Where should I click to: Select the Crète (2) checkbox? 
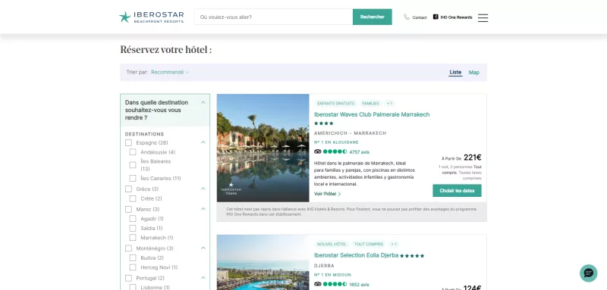pyautogui.click(x=133, y=198)
